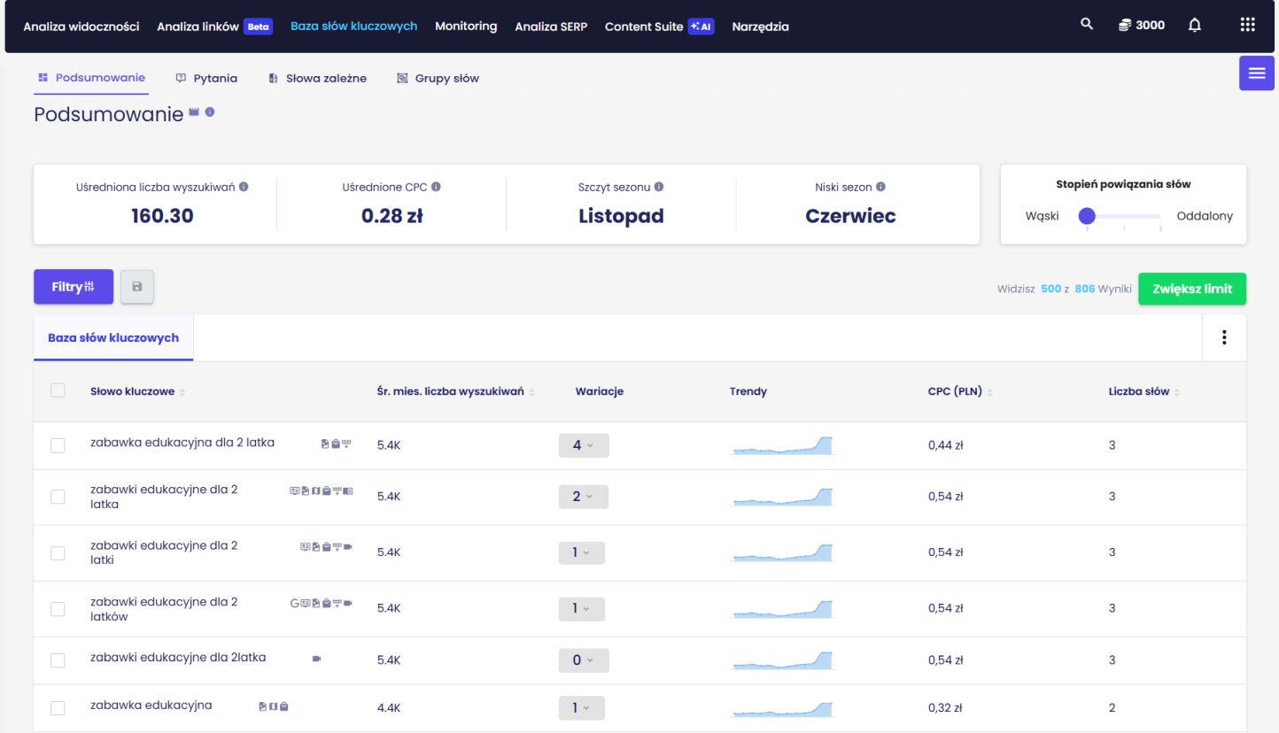The width and height of the screenshot is (1279, 733).
Task: Select the Baza słów kluczowych table tab
Action: [113, 337]
